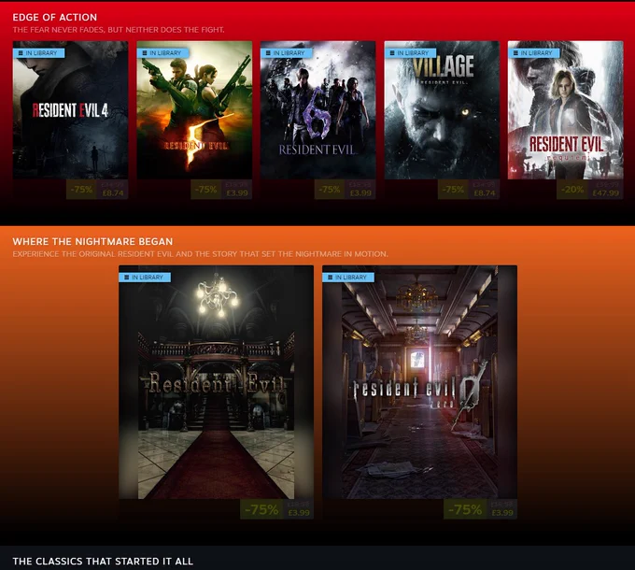Open the Resident Evil 6 game cover
The image size is (635, 570).
pyautogui.click(x=317, y=109)
